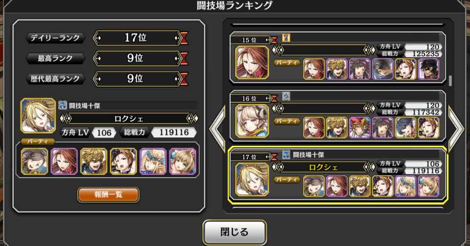470x246 pixels.
Task: Select the first party member in the left panel's party
Action: pyautogui.click(x=34, y=161)
